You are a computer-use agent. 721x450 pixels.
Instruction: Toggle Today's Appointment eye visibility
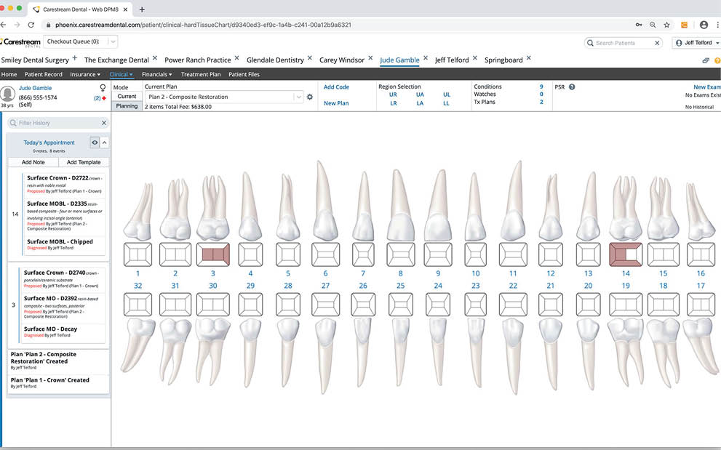[x=94, y=142]
